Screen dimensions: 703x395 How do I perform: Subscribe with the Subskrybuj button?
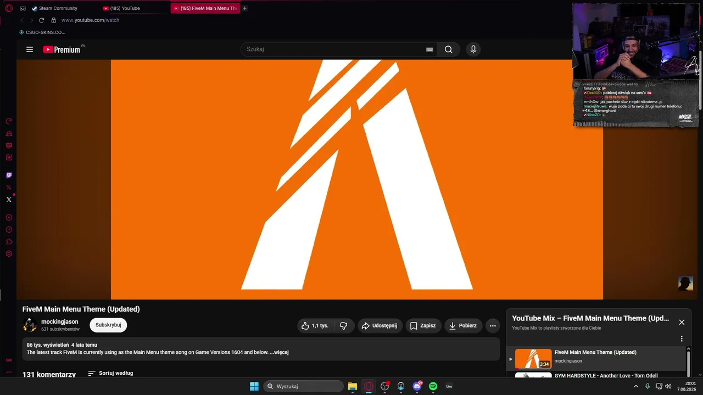[x=108, y=325]
